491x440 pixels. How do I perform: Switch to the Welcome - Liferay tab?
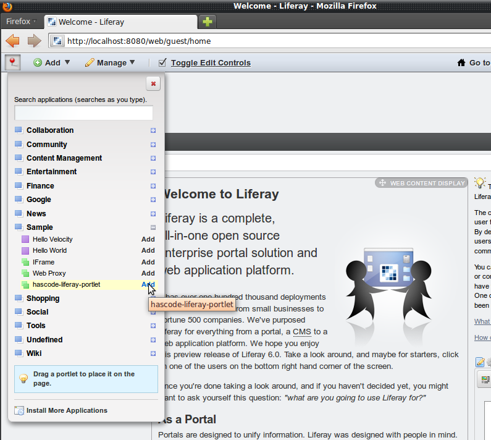click(x=121, y=22)
